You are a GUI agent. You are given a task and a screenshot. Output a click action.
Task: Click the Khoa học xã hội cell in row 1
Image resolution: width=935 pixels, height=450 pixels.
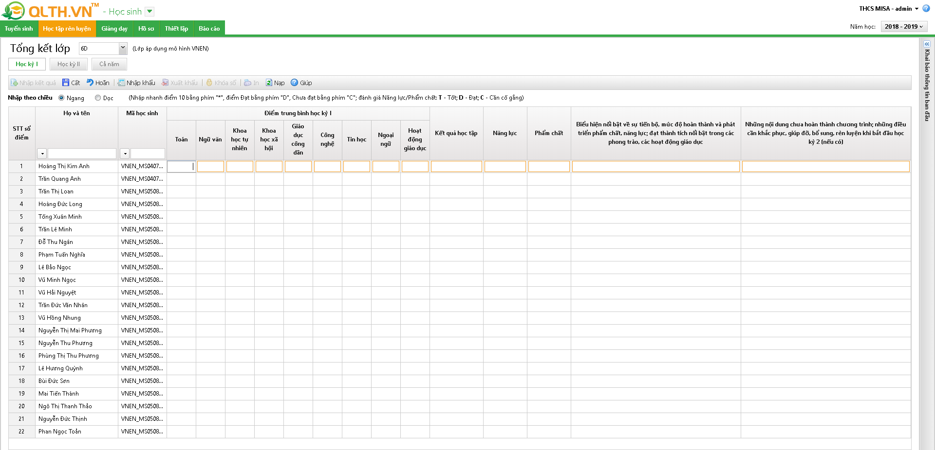point(269,167)
